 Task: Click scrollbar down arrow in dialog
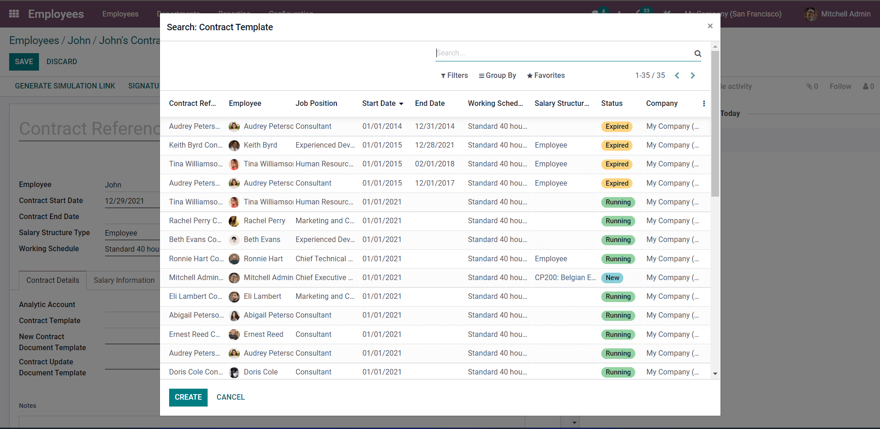[x=715, y=374]
